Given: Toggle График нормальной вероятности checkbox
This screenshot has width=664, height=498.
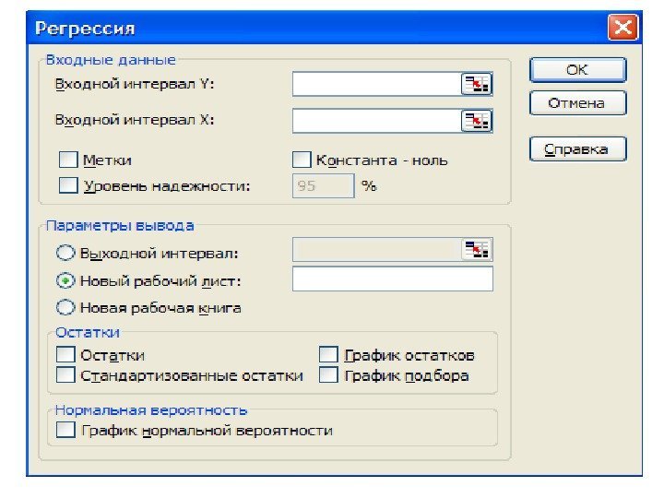Looking at the screenshot, I should point(65,430).
